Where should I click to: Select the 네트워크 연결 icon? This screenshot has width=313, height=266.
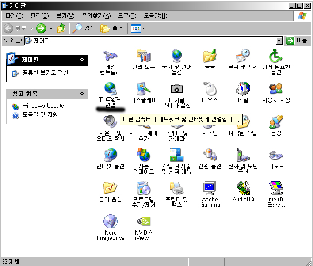click(x=110, y=89)
